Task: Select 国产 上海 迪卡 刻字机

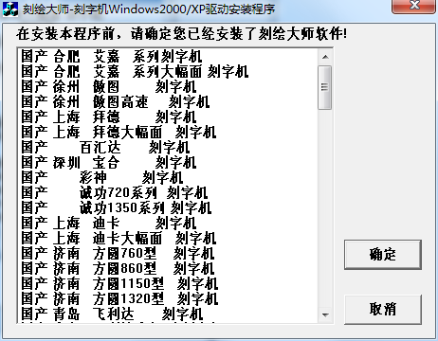Action: (168, 224)
